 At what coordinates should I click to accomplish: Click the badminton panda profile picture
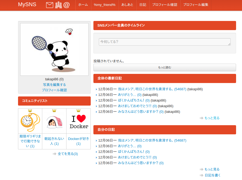click(x=54, y=49)
